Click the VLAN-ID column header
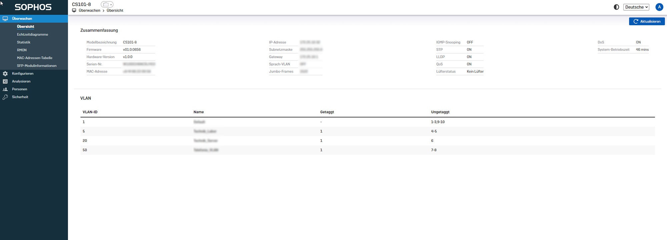Viewport: 667px width, 240px height. pos(90,112)
